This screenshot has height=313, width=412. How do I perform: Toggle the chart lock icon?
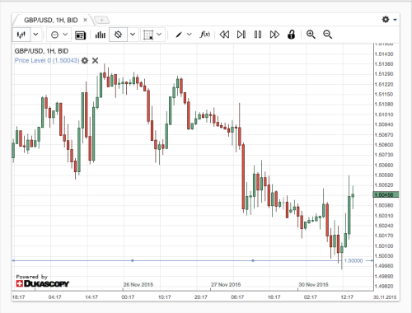(x=291, y=35)
